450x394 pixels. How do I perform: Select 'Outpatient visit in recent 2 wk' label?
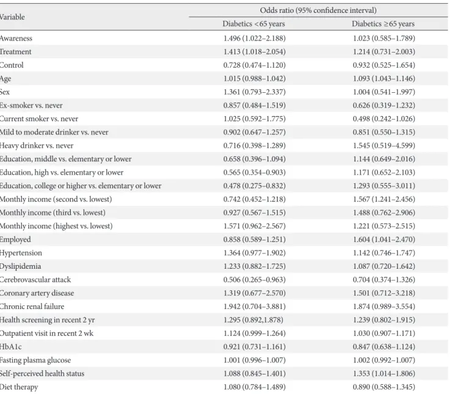point(46,334)
